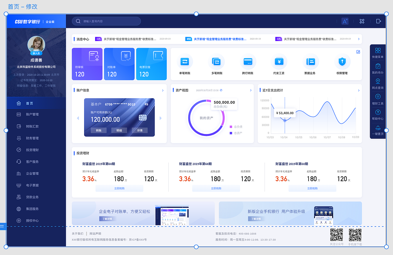
Task: Click TOP 一键置顶 button
Action: pos(378,130)
